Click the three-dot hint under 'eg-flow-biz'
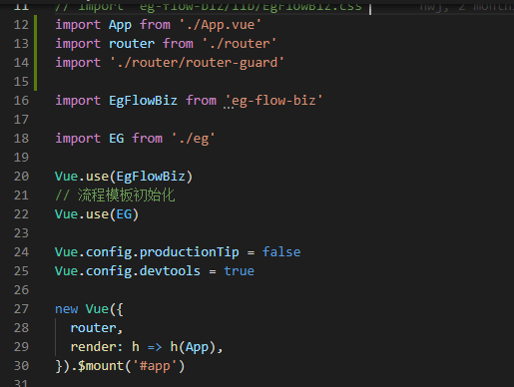Screen dimensions: 514x387 coord(229,108)
